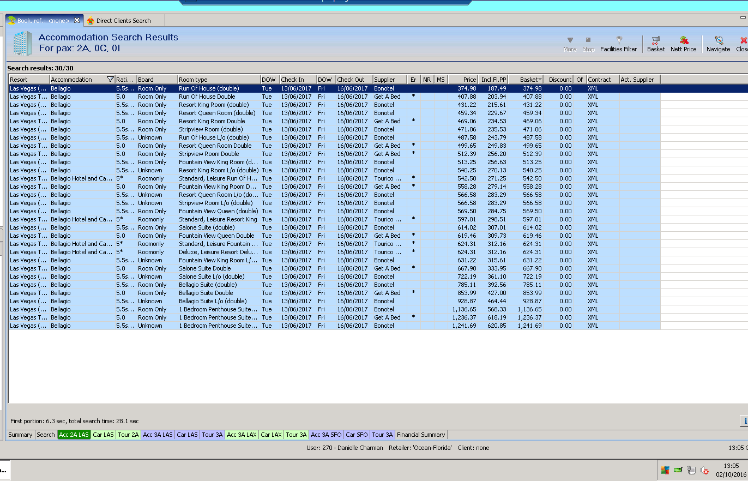The image size is (748, 481).
Task: Sort by the Check Out column header
Action: (354, 80)
